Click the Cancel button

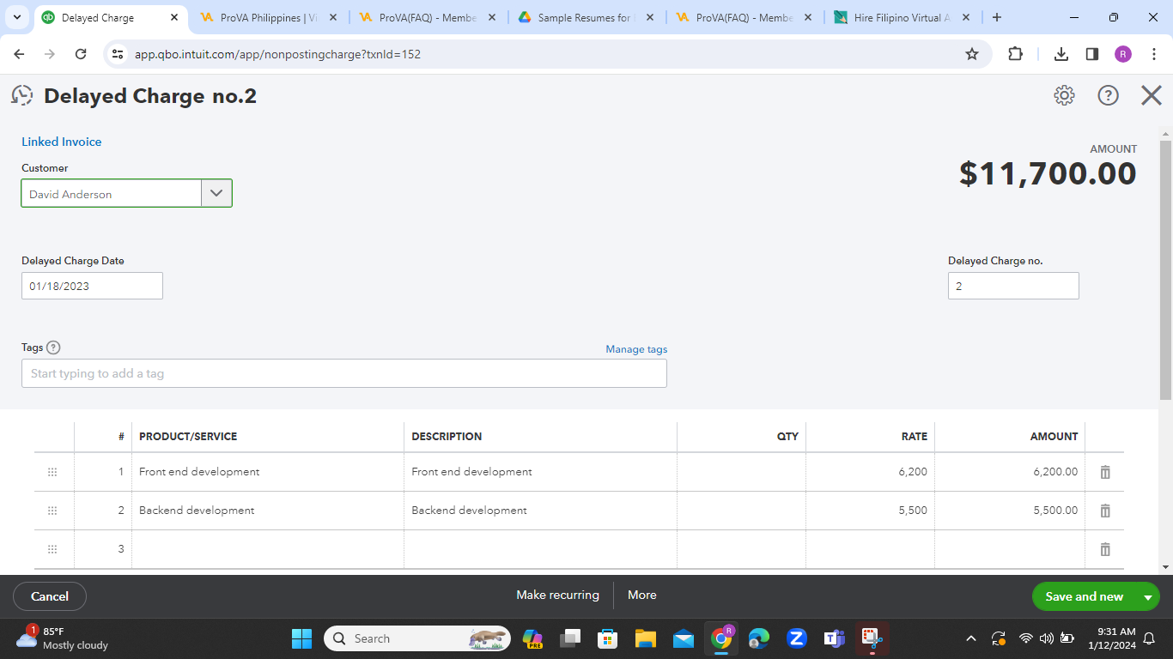(50, 596)
